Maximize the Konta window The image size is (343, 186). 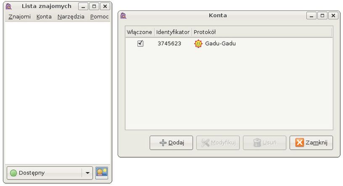322,16
